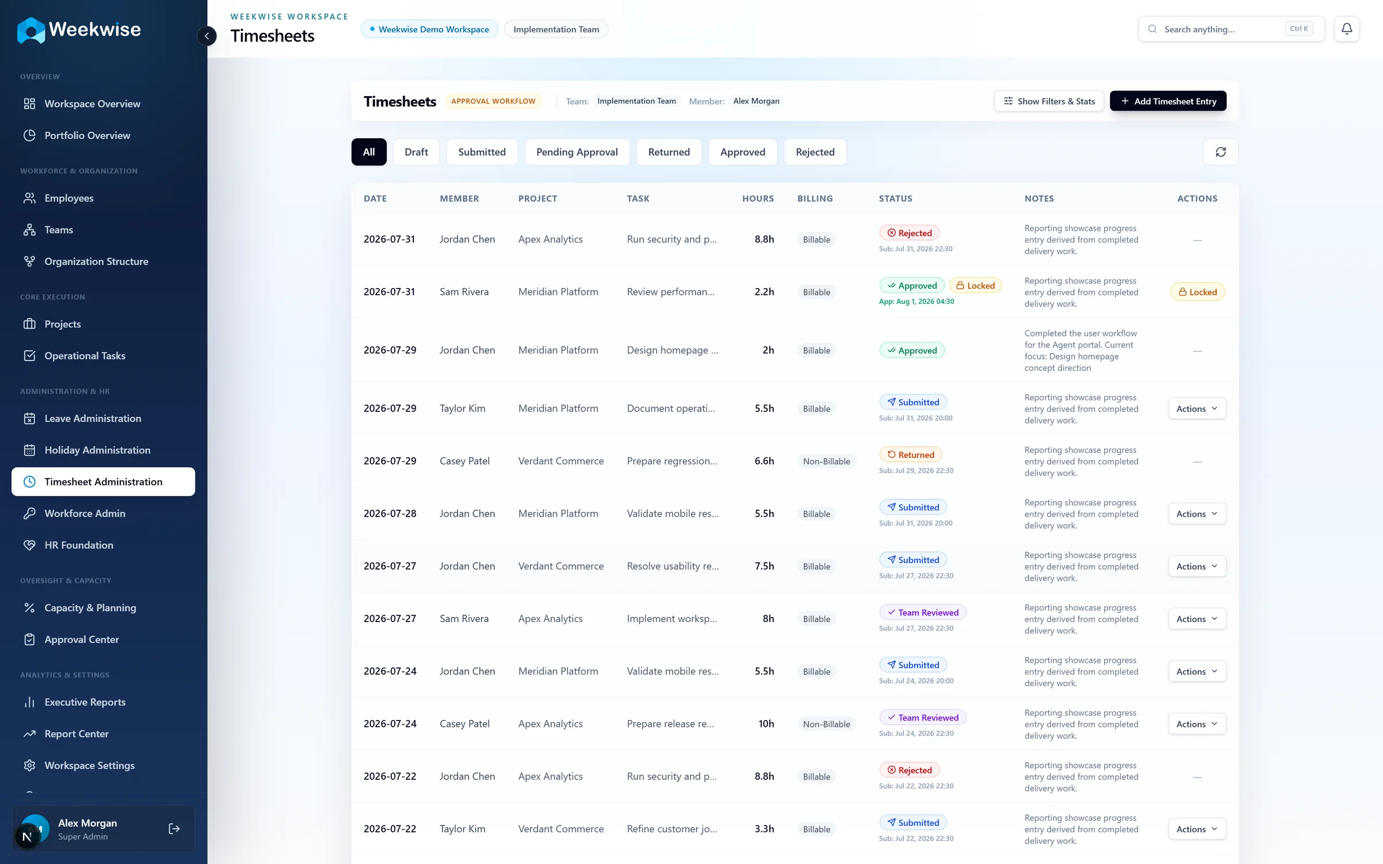Click the Locked badge in Sam Rivera's Actions column
This screenshot has height=864, width=1383.
pos(1197,293)
